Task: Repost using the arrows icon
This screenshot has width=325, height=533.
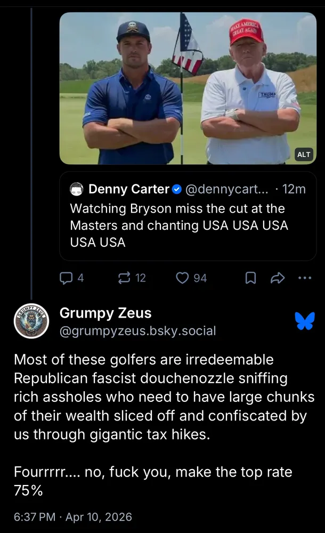Action: (x=125, y=278)
